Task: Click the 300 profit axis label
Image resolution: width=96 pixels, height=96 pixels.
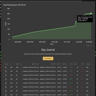Action: coord(9,9)
